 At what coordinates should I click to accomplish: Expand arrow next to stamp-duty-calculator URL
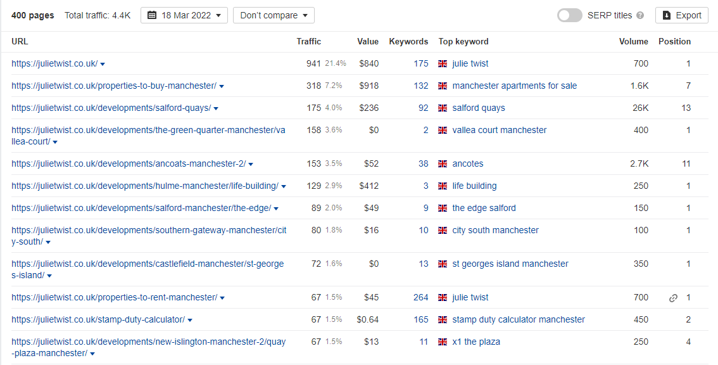(190, 320)
